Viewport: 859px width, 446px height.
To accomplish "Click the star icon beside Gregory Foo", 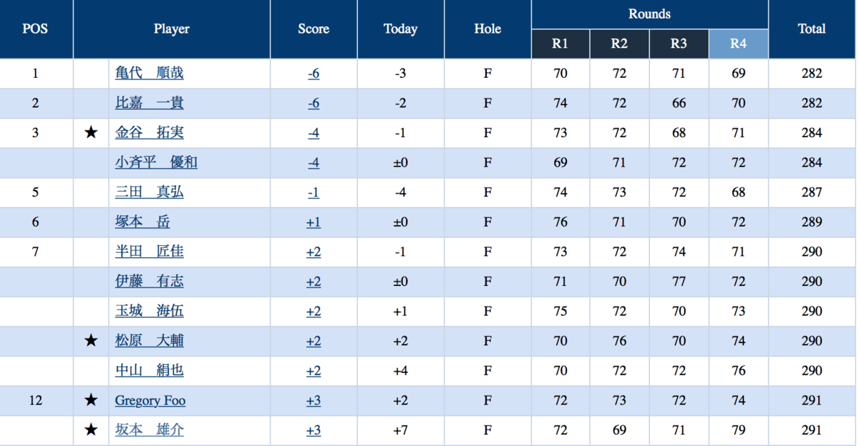I will point(91,400).
